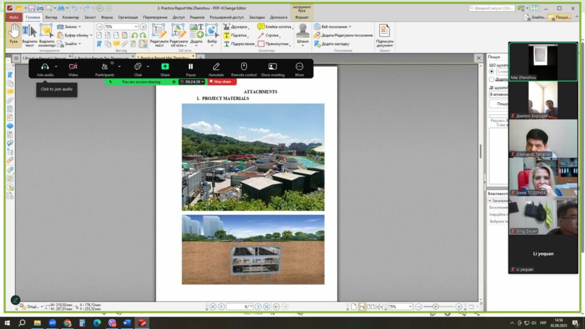Viewport: 585px width, 329px height.
Task: Activate the Select Comments (Виділити коментарі) tool
Action: [47, 36]
